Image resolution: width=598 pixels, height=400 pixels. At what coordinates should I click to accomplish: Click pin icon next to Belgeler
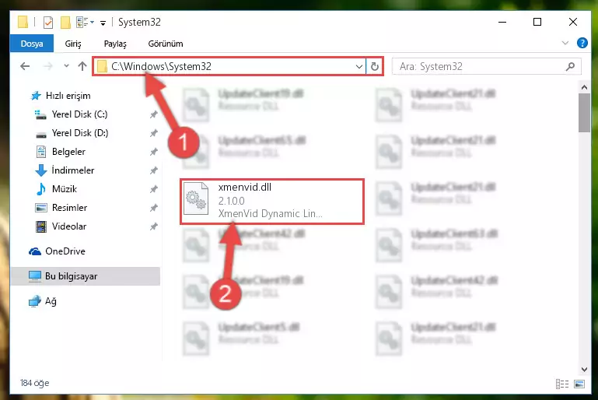[153, 152]
